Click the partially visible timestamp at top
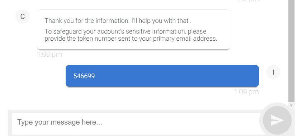 (x=246, y=1)
